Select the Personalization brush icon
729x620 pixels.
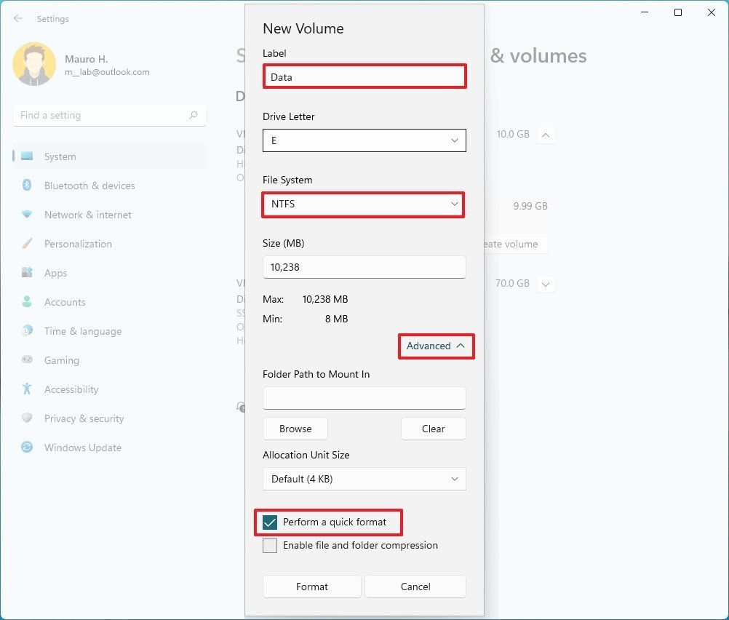[x=26, y=244]
